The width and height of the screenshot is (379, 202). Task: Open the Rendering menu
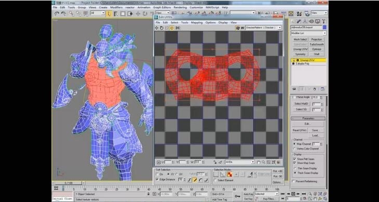pos(180,7)
